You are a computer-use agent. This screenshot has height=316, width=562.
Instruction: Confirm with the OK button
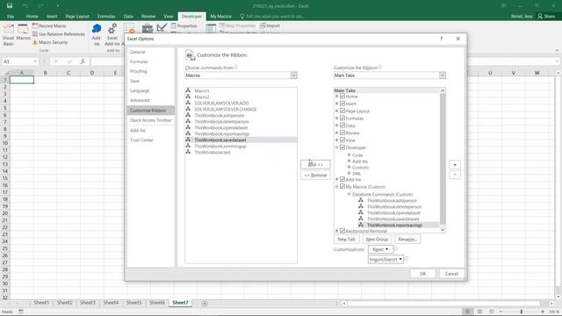(x=423, y=274)
